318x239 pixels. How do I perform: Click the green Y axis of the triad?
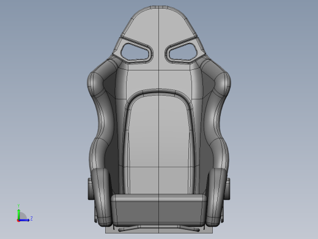tap(19, 214)
